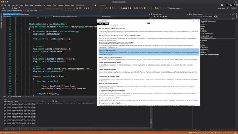Click the notifications icon at top right

pyautogui.click(x=222, y=5)
